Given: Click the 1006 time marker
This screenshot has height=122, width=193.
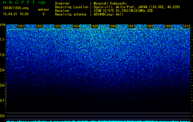Looking at the screenshot, I should [x=113, y=26].
